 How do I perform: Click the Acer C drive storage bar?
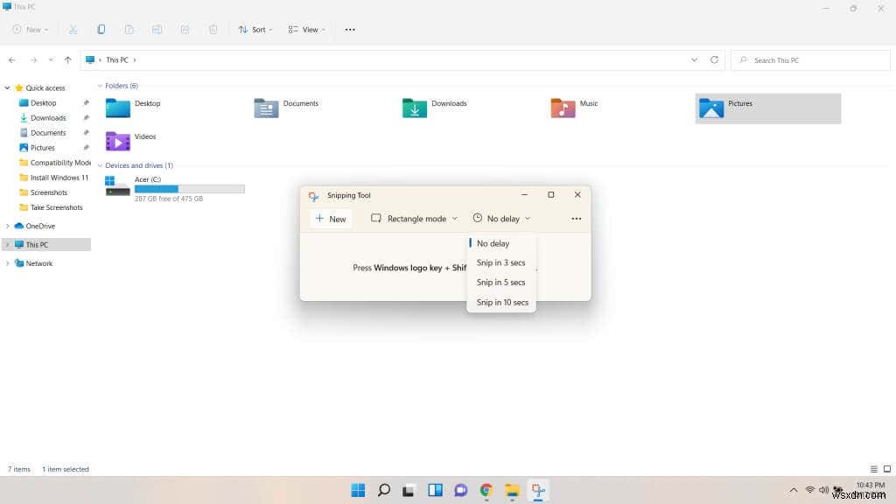tap(189, 188)
